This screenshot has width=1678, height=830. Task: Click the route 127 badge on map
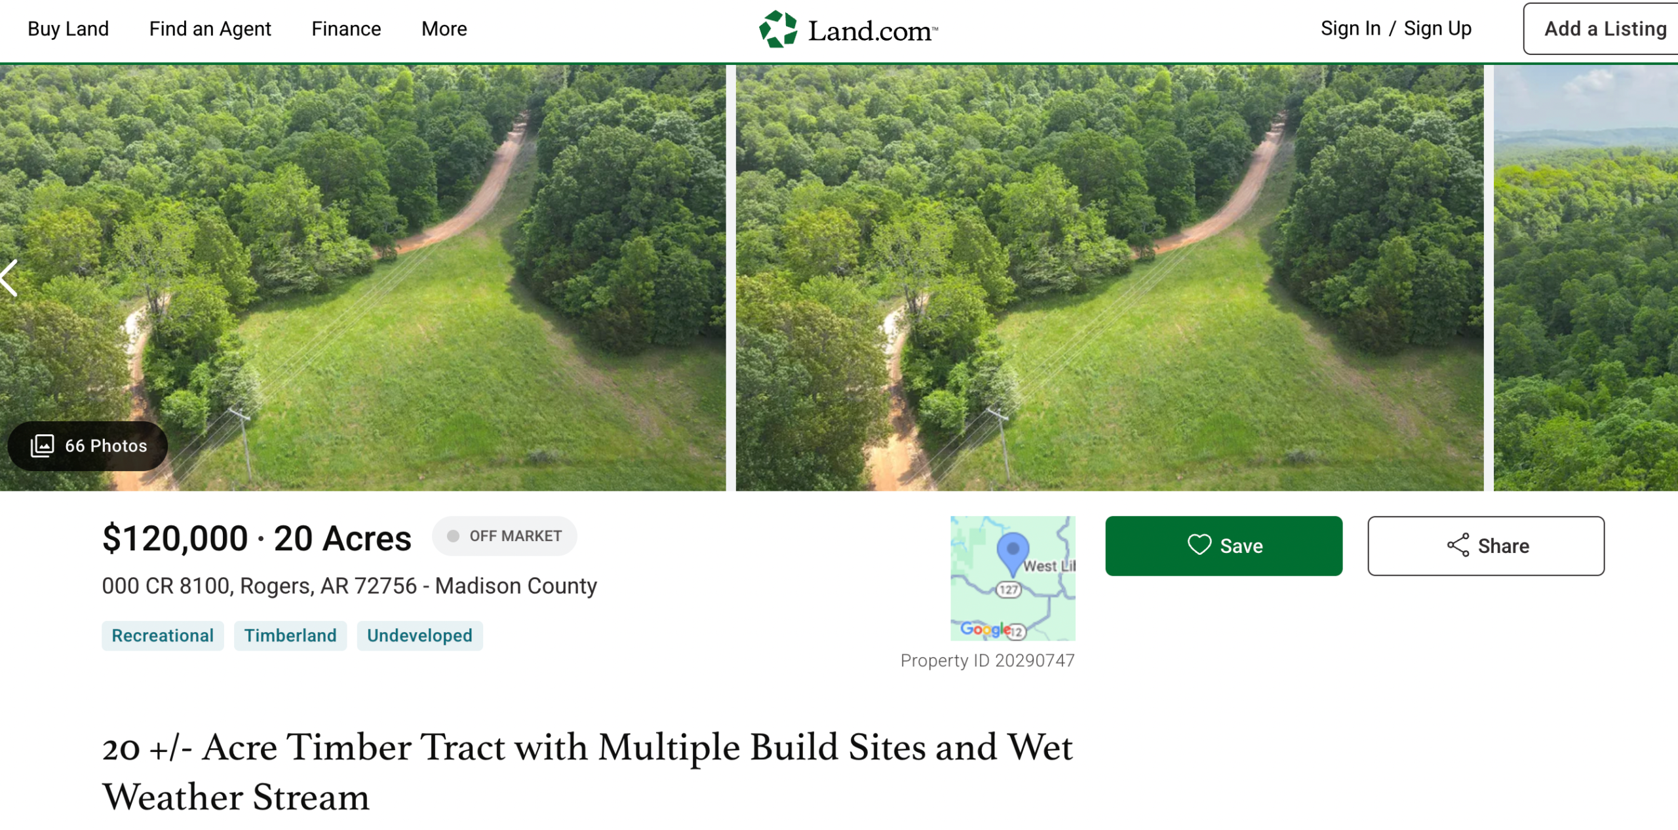(1009, 590)
